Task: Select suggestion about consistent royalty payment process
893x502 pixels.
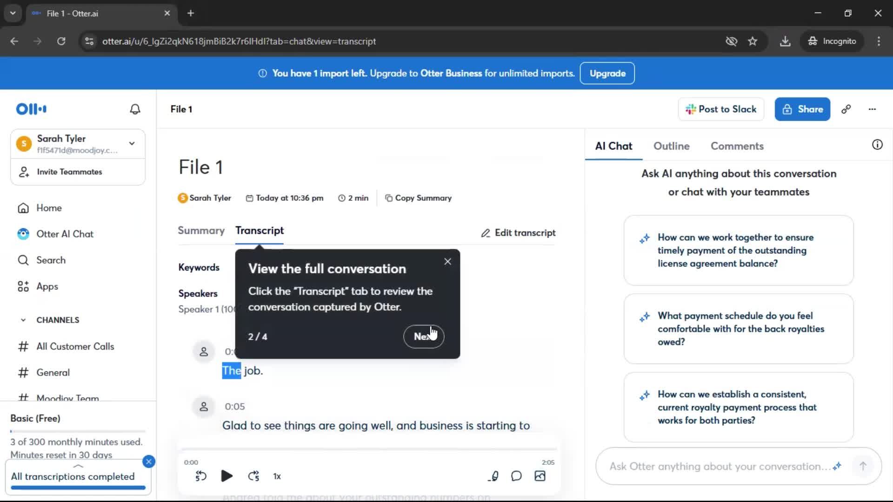Action: pos(739,407)
